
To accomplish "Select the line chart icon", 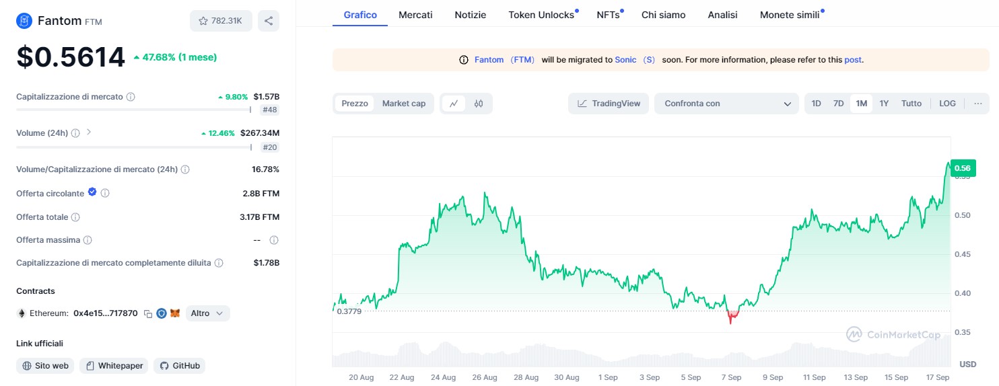I will coord(454,104).
